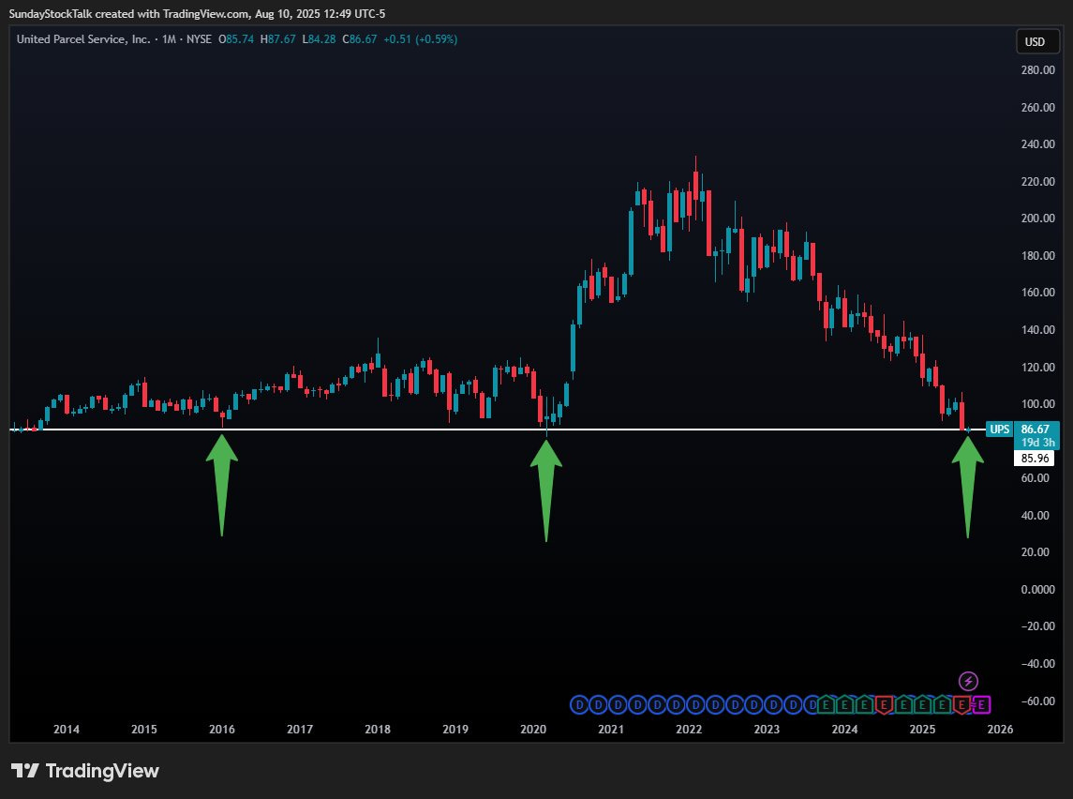Image resolution: width=1073 pixels, height=799 pixels.
Task: Click the 240.00 price axis label
Action: 1037,143
